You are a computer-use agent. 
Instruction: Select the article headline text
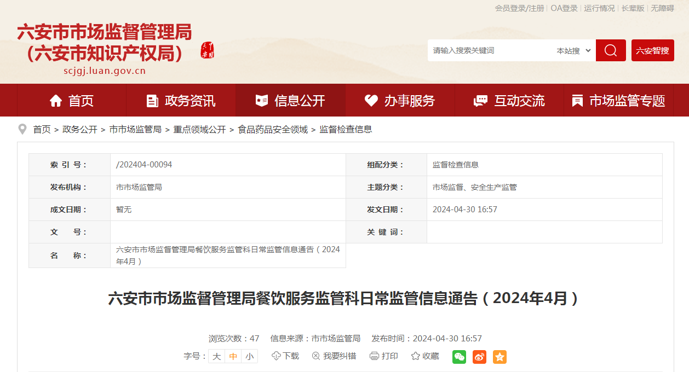click(344, 299)
